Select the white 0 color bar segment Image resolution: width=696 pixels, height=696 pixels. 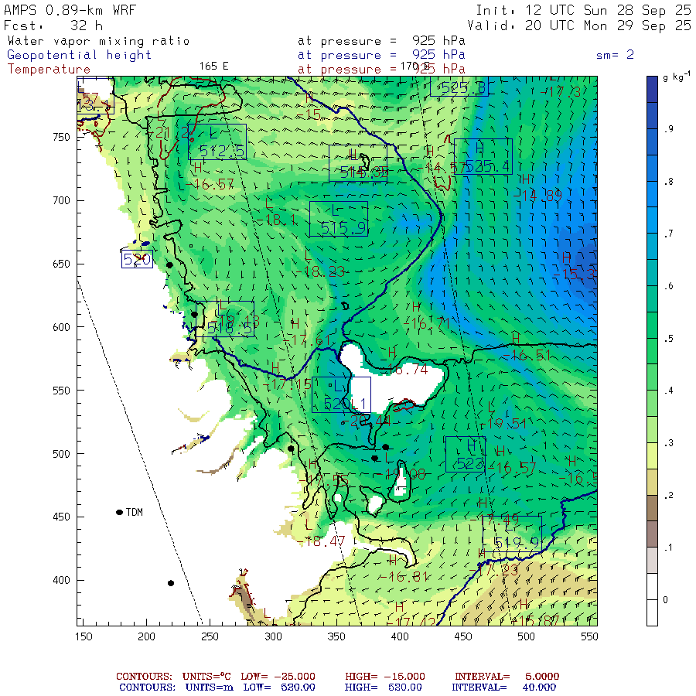click(652, 599)
